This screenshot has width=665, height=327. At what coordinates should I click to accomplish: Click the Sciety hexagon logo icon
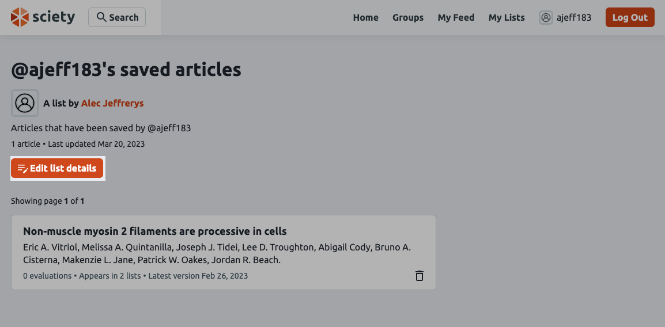(20, 17)
